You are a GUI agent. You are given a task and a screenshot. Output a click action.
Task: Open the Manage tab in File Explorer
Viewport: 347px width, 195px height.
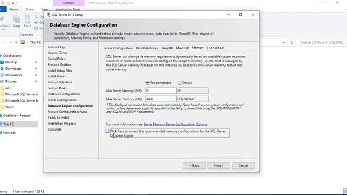coord(68,3)
